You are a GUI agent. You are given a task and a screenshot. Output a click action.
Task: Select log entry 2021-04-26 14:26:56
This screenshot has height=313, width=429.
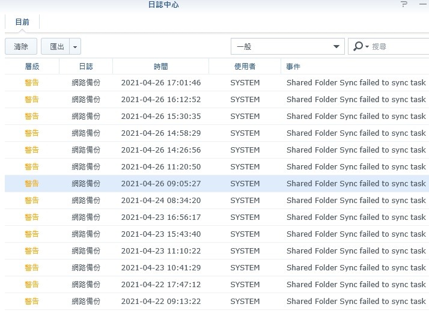[x=217, y=150]
